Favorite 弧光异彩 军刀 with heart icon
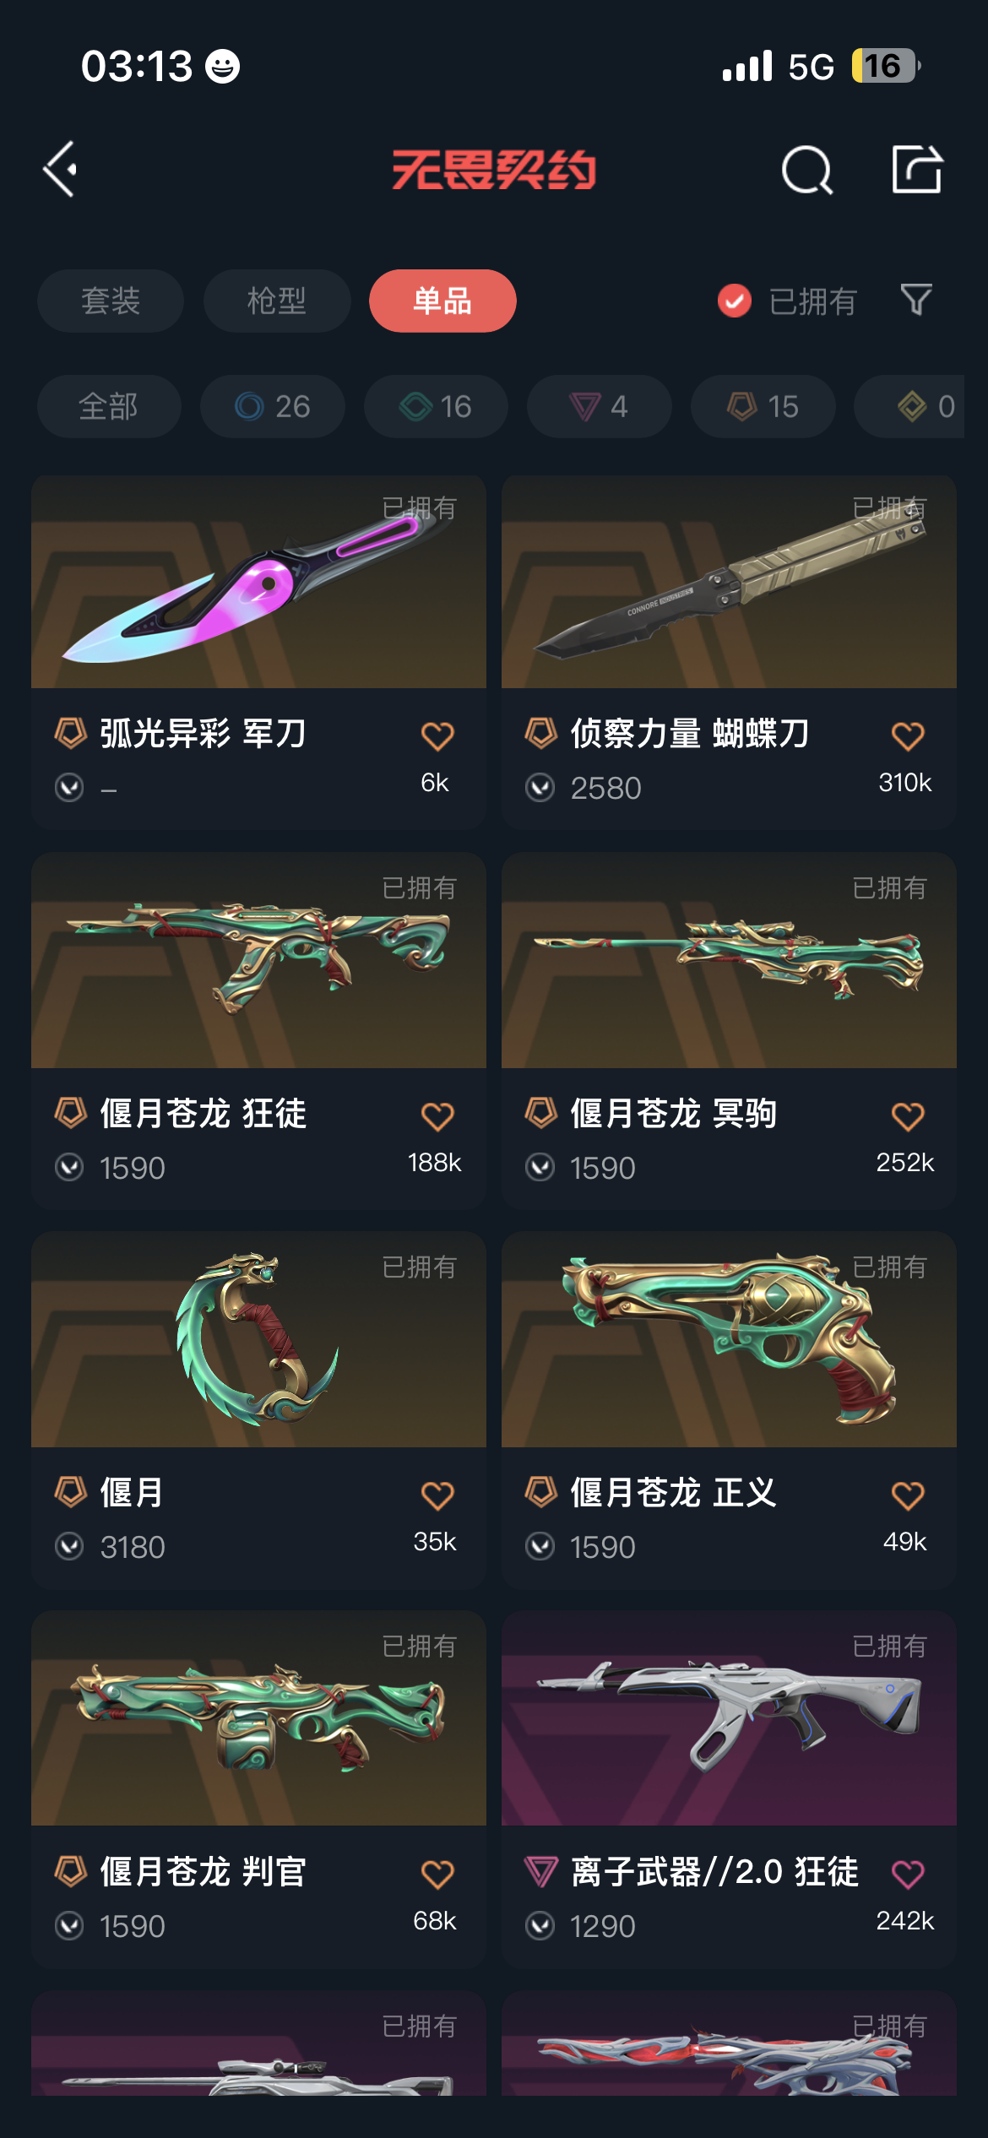 [x=437, y=735]
